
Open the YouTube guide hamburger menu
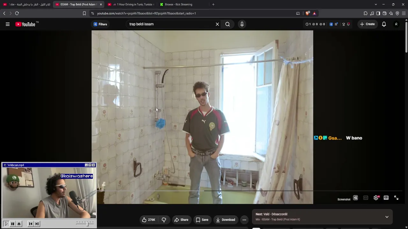[x=8, y=24]
